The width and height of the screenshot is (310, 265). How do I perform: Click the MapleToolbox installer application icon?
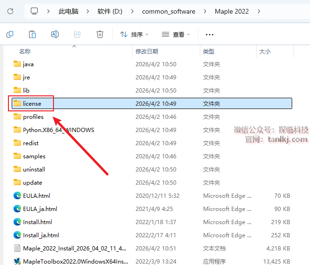click(x=17, y=261)
